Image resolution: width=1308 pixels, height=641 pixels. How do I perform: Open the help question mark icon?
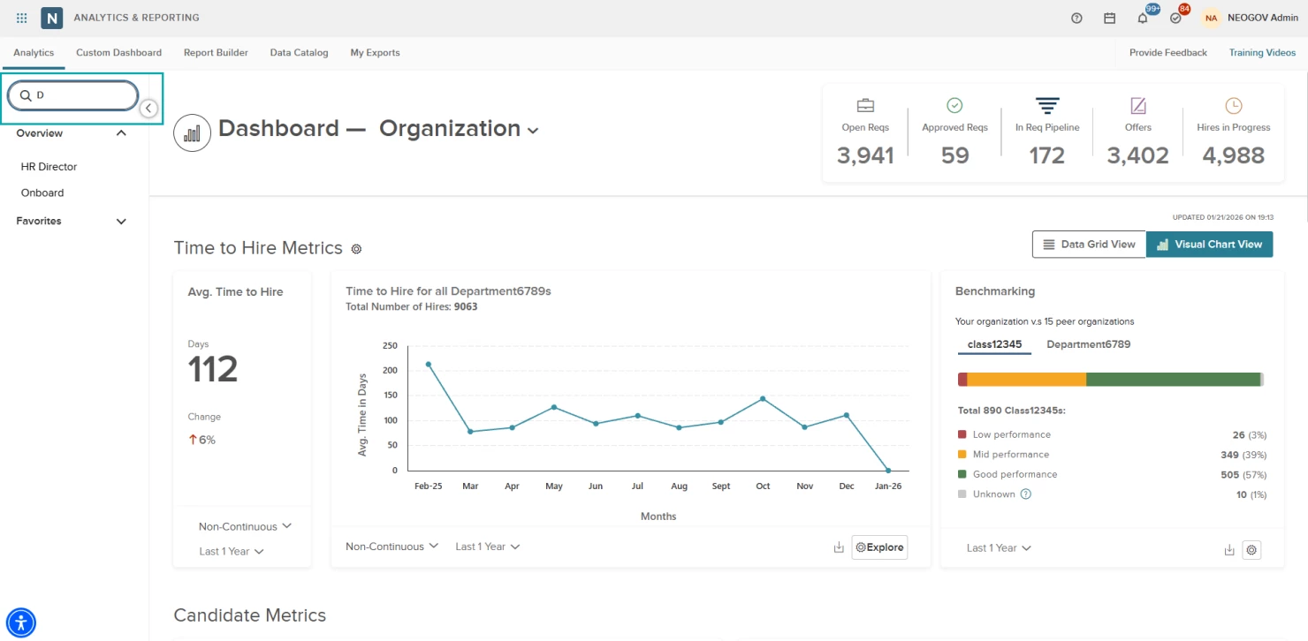1076,18
